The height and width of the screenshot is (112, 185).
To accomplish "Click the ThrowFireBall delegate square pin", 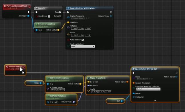I will click(24, 68).
